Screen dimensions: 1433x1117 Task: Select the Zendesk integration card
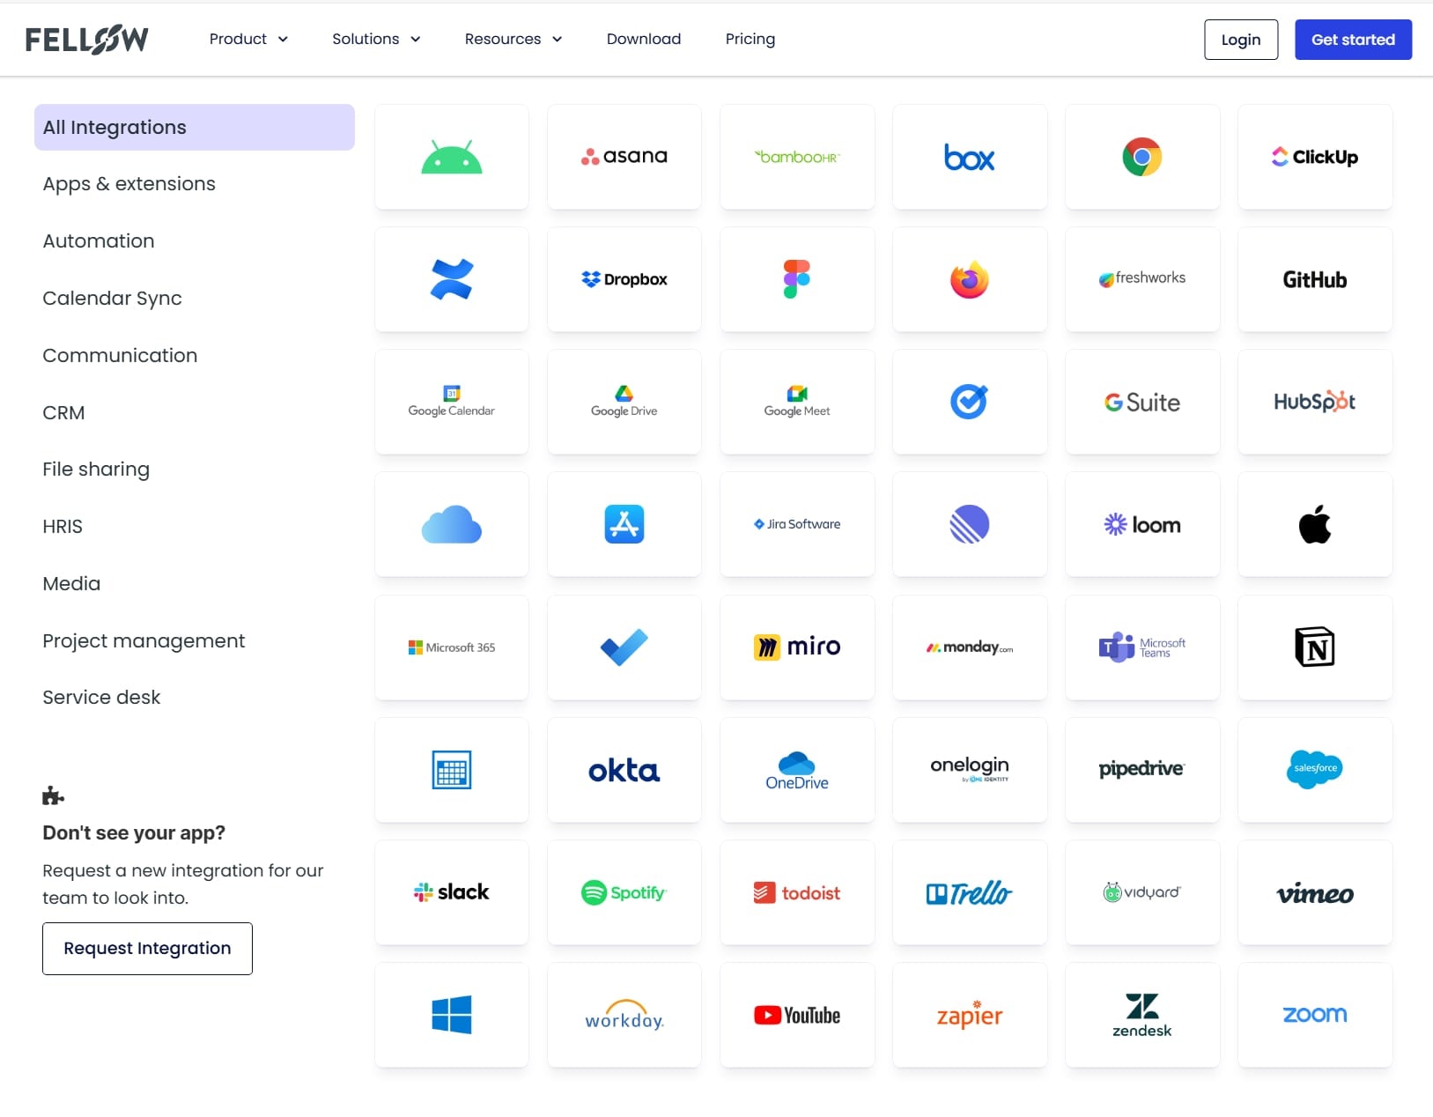[1141, 1015]
